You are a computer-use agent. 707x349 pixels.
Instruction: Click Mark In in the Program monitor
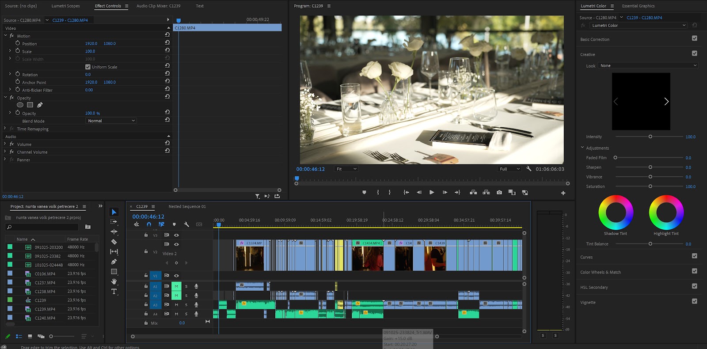378,193
